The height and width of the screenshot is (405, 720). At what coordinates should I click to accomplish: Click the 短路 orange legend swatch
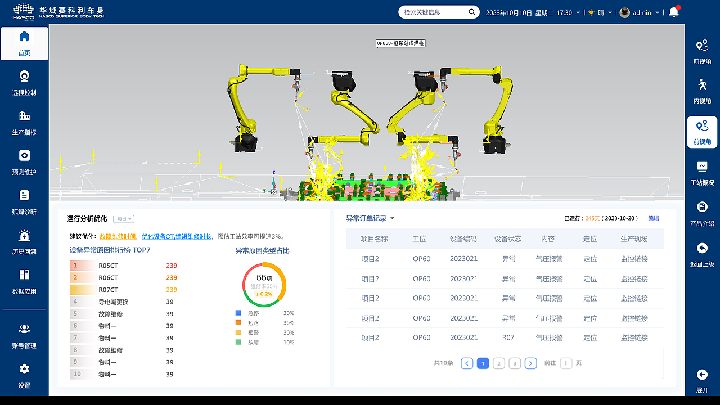tap(238, 323)
